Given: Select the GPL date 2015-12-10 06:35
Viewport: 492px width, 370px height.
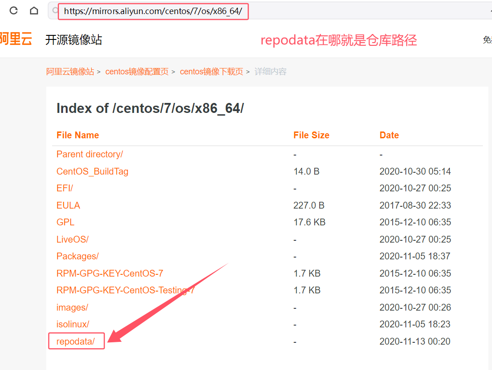Looking at the screenshot, I should 415,222.
